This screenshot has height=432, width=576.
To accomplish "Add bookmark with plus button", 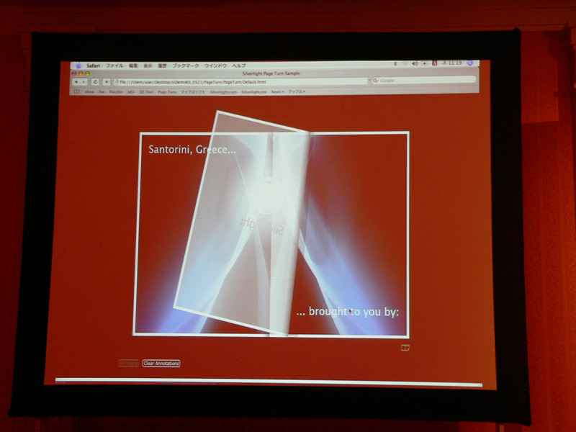I will tap(107, 82).
